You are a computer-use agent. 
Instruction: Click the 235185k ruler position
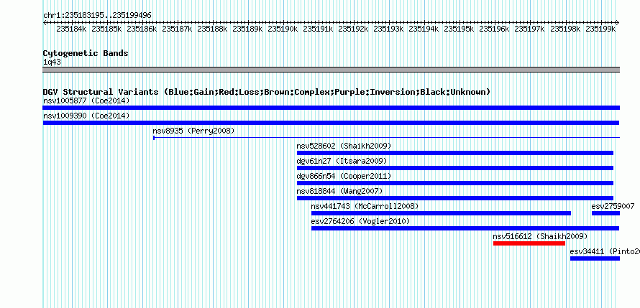pyautogui.click(x=106, y=29)
